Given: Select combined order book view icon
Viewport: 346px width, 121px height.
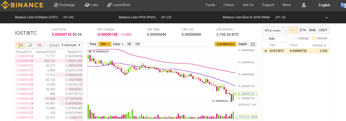Looking at the screenshot, I should (20, 45).
